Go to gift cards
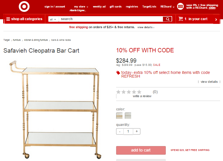 [116, 7]
